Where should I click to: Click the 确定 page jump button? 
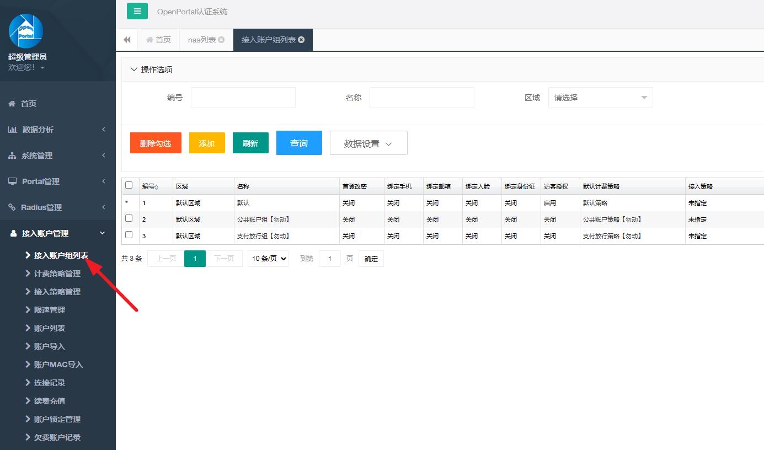(x=371, y=259)
